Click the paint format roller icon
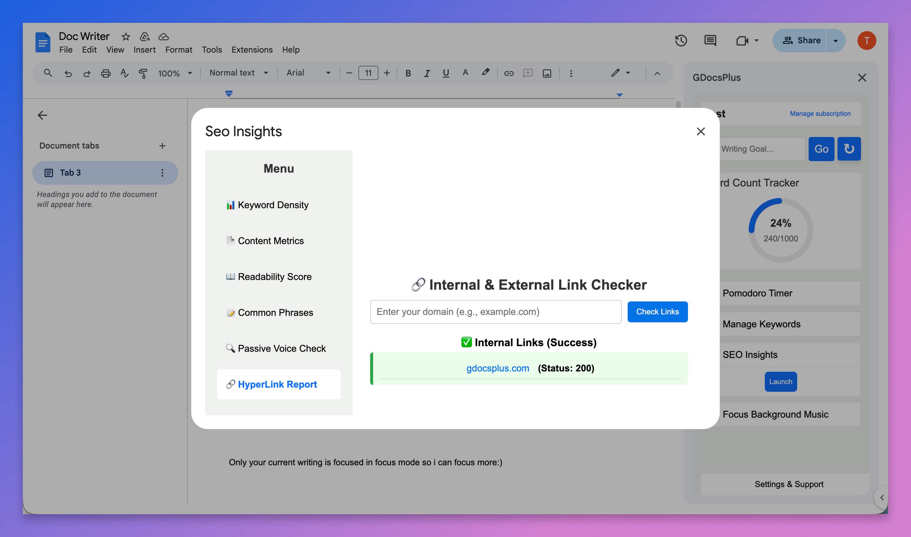Screen dimensions: 911x537 pyautogui.click(x=143, y=74)
